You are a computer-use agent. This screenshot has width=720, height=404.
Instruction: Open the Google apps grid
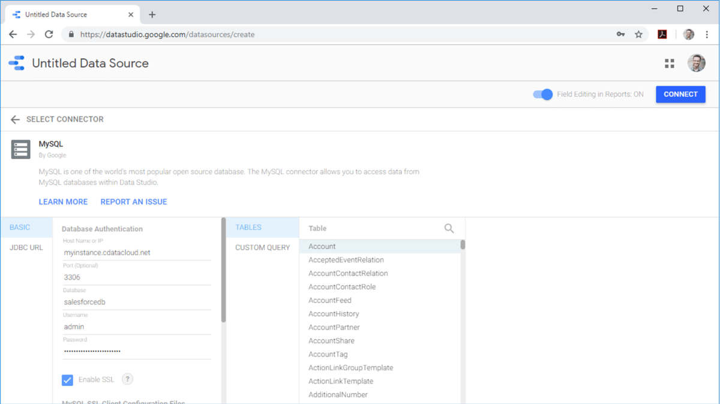coord(670,64)
